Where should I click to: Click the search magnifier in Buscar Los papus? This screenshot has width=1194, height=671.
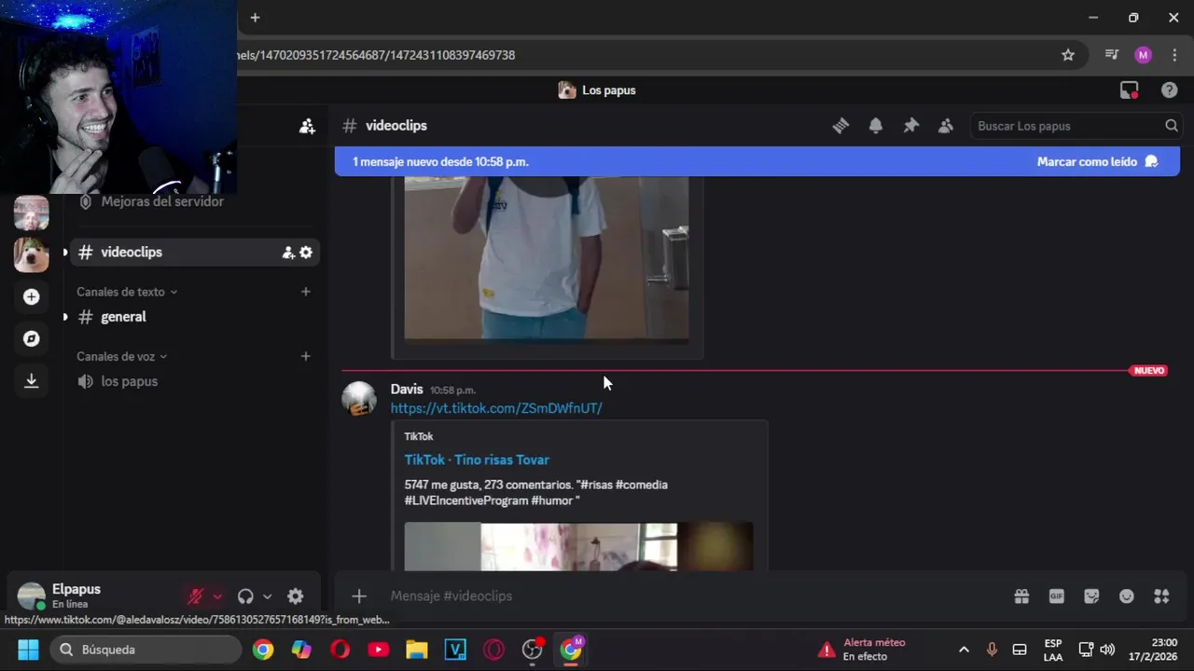click(1171, 126)
